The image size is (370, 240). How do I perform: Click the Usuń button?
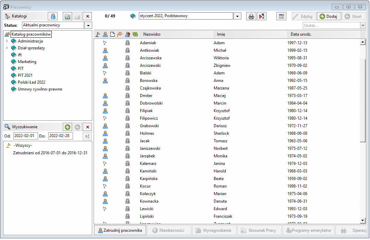point(354,16)
